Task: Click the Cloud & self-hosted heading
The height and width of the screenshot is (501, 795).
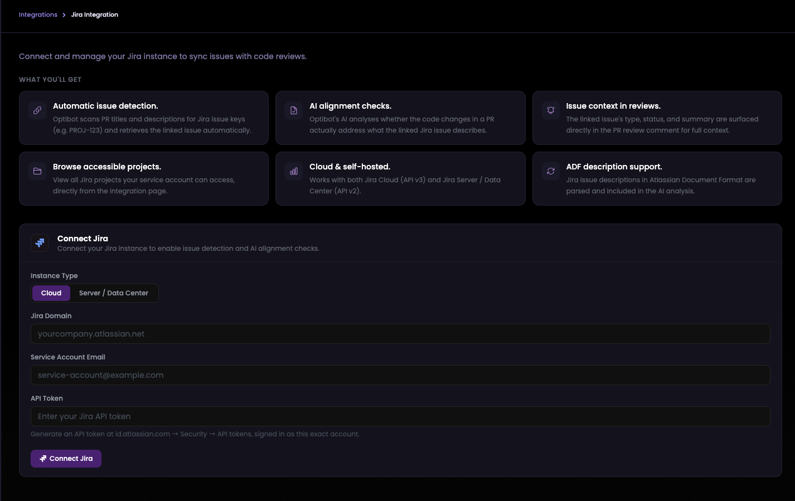Action: pyautogui.click(x=350, y=167)
